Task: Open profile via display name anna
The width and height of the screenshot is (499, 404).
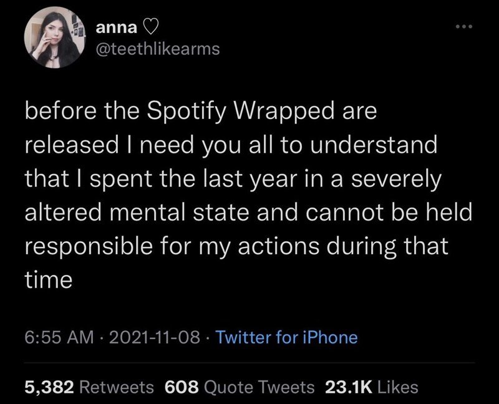Action: pos(117,28)
